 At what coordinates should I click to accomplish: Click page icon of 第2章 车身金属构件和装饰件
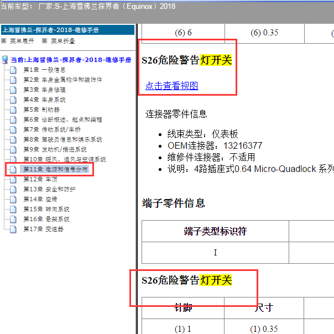click(x=13, y=80)
